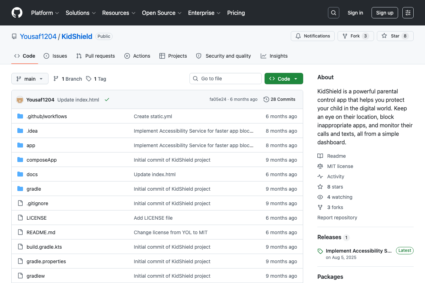This screenshot has width=425, height=283.
Task: Expand the Platform menu in header
Action: pyautogui.click(x=45, y=13)
